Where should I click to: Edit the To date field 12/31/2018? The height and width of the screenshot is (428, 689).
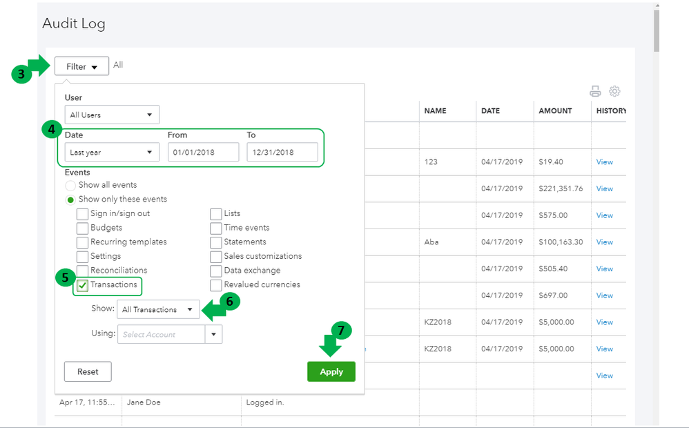282,153
